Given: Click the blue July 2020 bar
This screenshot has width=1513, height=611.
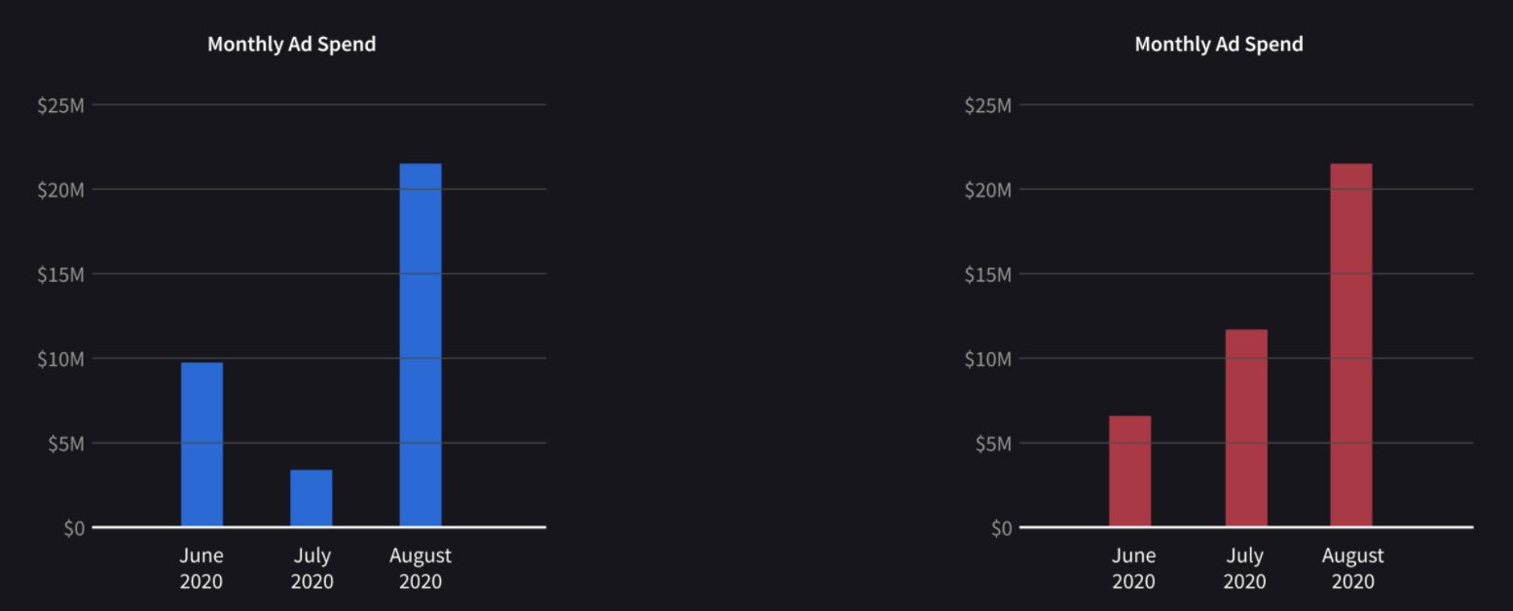Looking at the screenshot, I should pyautogui.click(x=312, y=498).
